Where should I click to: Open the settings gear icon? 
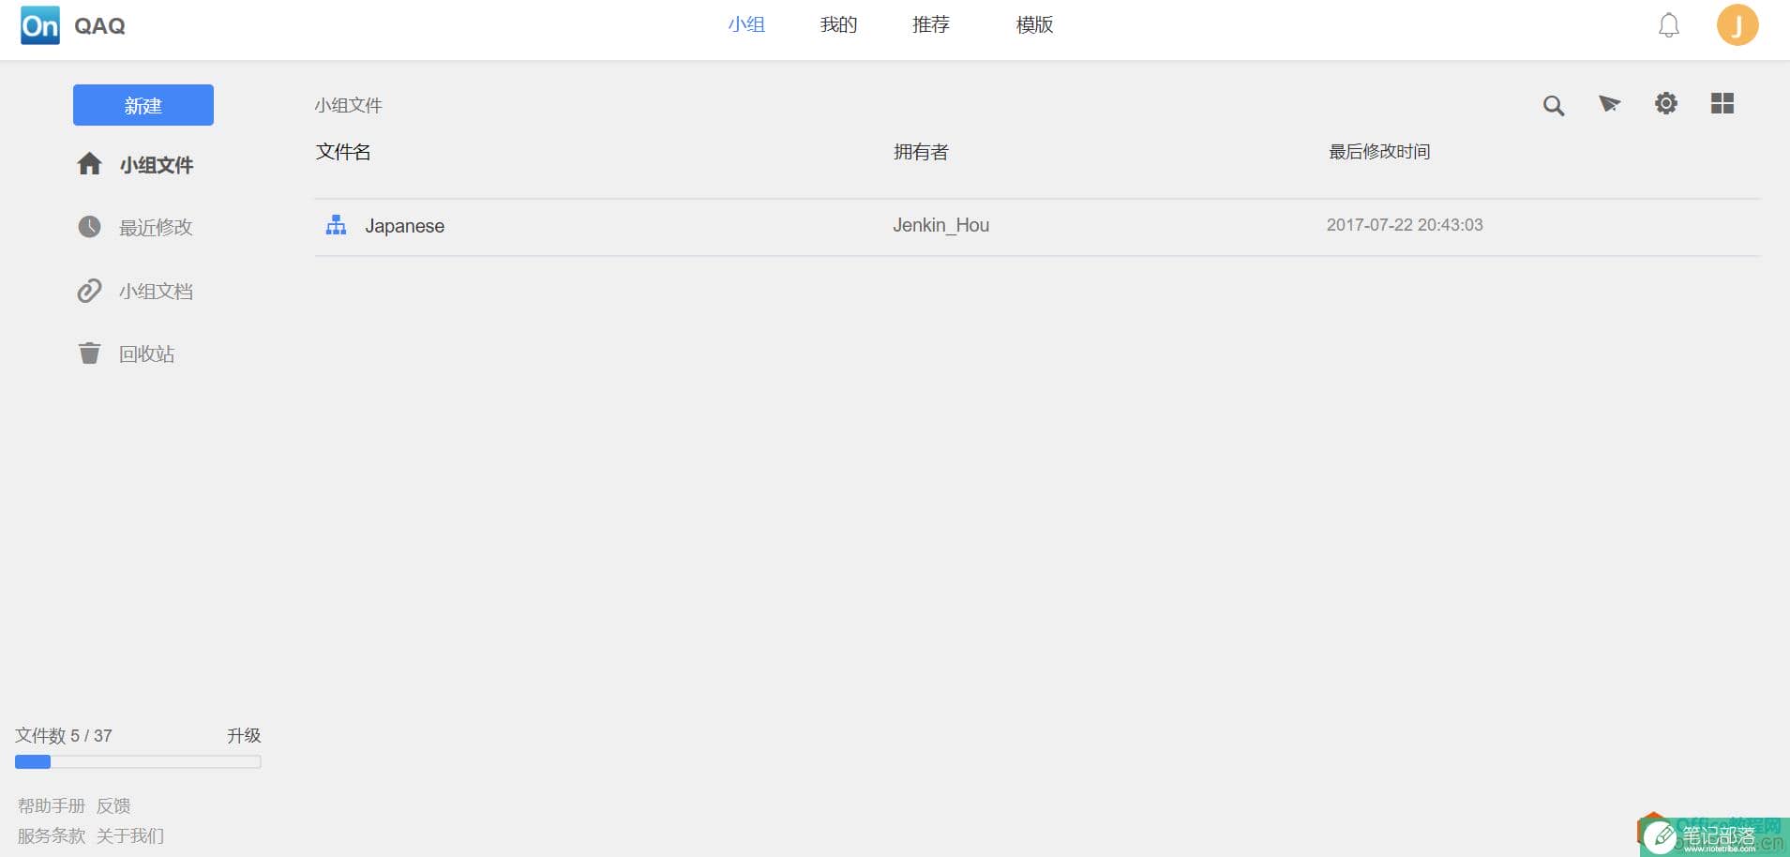point(1665,103)
